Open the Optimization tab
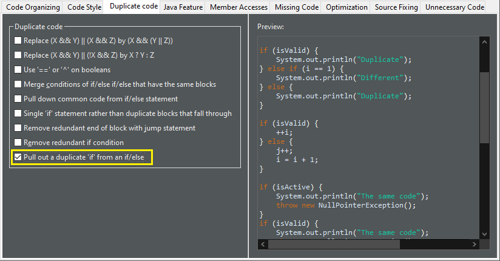The image size is (500, 261). click(x=346, y=7)
